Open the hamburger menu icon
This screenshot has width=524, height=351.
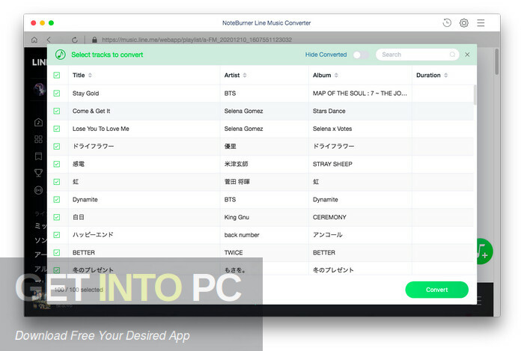(481, 22)
